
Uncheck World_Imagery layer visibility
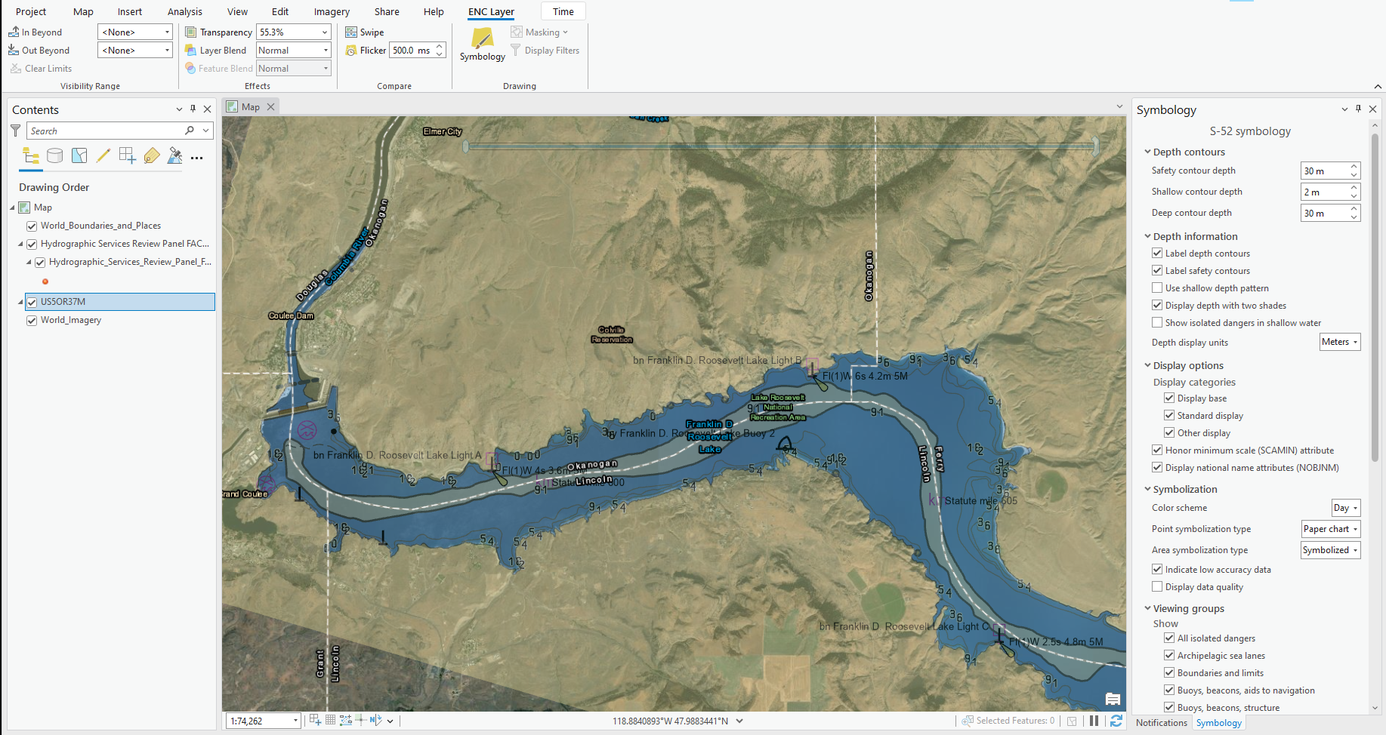point(32,321)
